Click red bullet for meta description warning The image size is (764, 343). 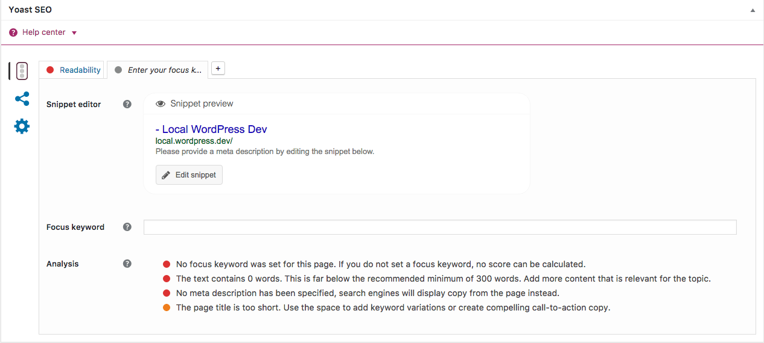point(167,293)
